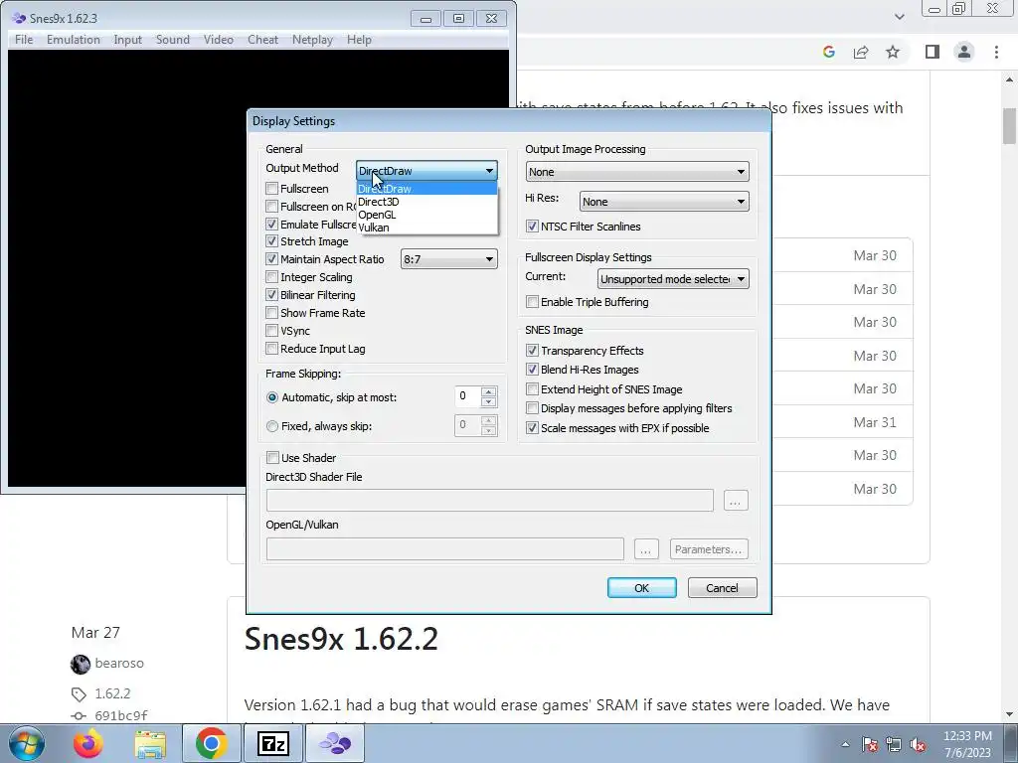Cancel the Display Settings dialog

click(722, 588)
